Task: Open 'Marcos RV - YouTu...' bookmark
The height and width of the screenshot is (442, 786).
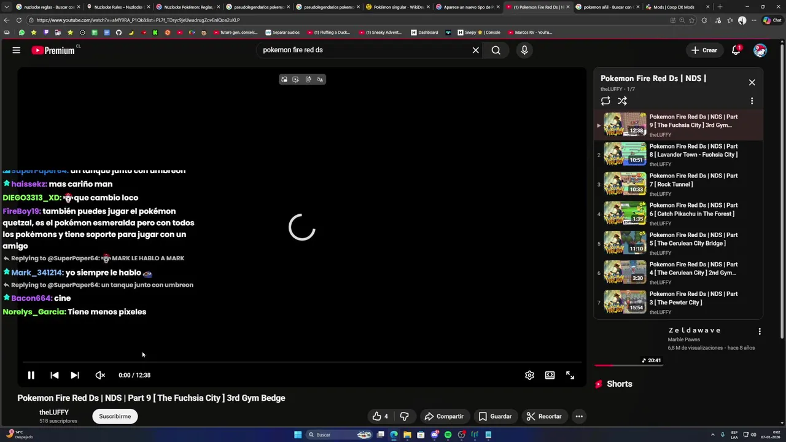Action: (x=529, y=33)
